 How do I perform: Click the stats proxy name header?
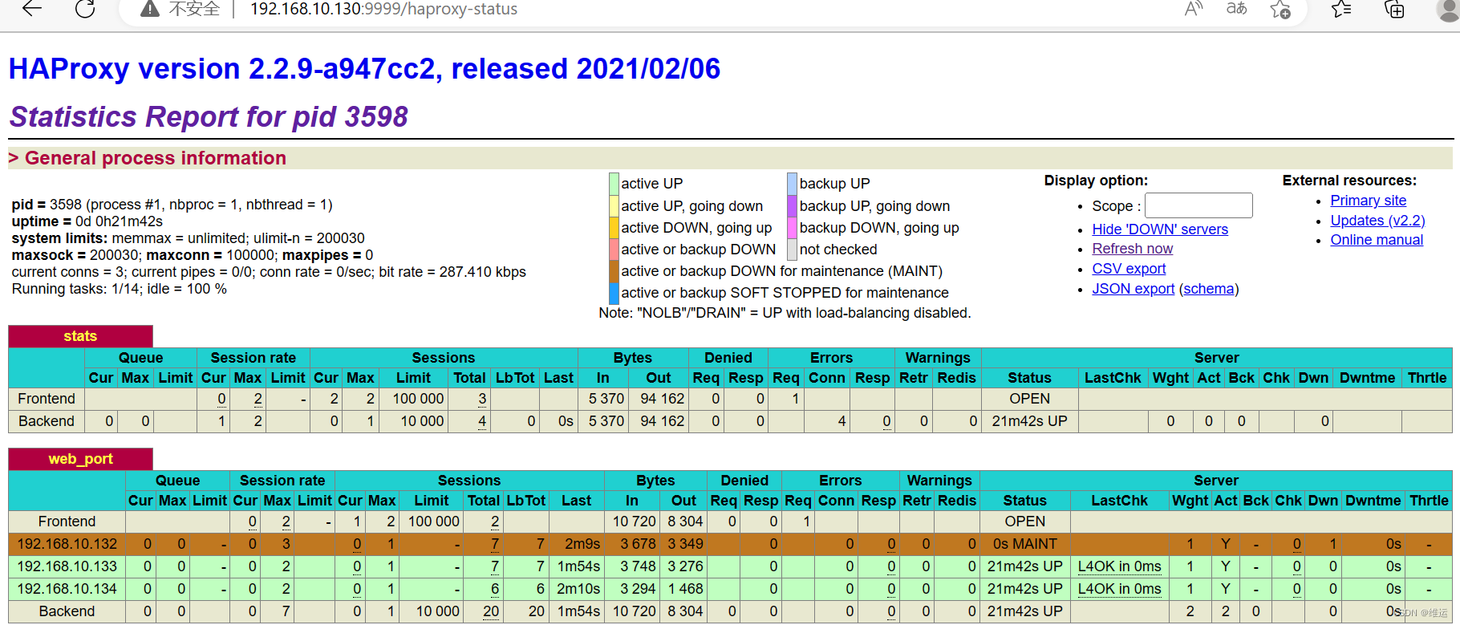pyautogui.click(x=80, y=336)
